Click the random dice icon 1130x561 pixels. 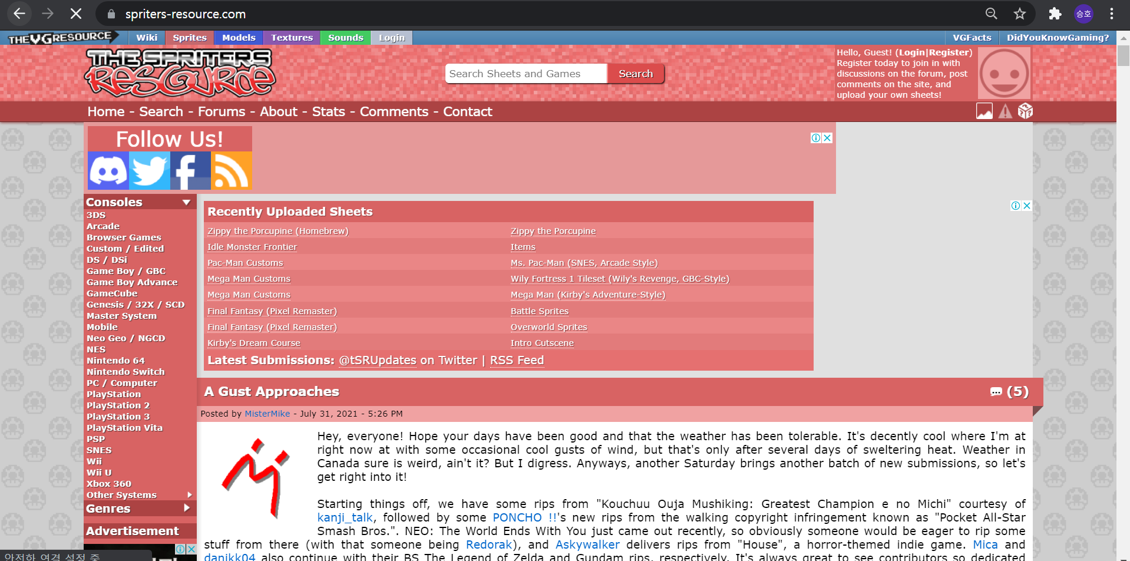(1025, 111)
